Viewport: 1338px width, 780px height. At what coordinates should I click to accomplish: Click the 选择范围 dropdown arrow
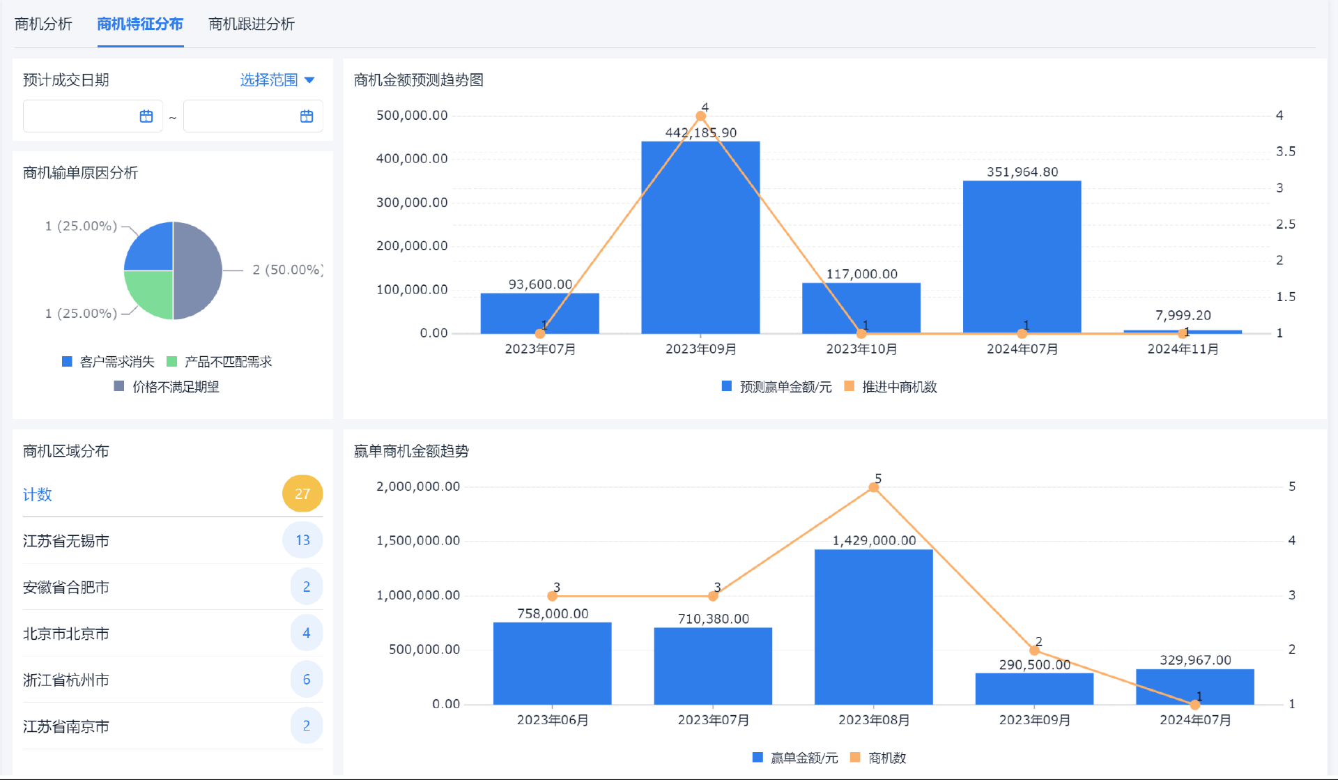(x=310, y=80)
